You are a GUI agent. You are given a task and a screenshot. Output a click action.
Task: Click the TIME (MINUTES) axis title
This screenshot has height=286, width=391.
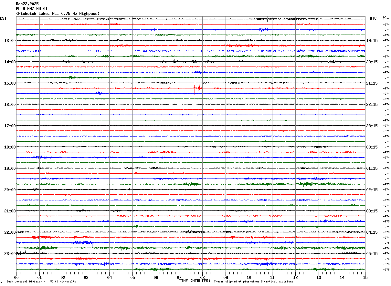click(x=195, y=281)
